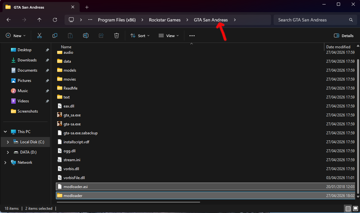Open Pictures in navigation pane

pos(24,81)
